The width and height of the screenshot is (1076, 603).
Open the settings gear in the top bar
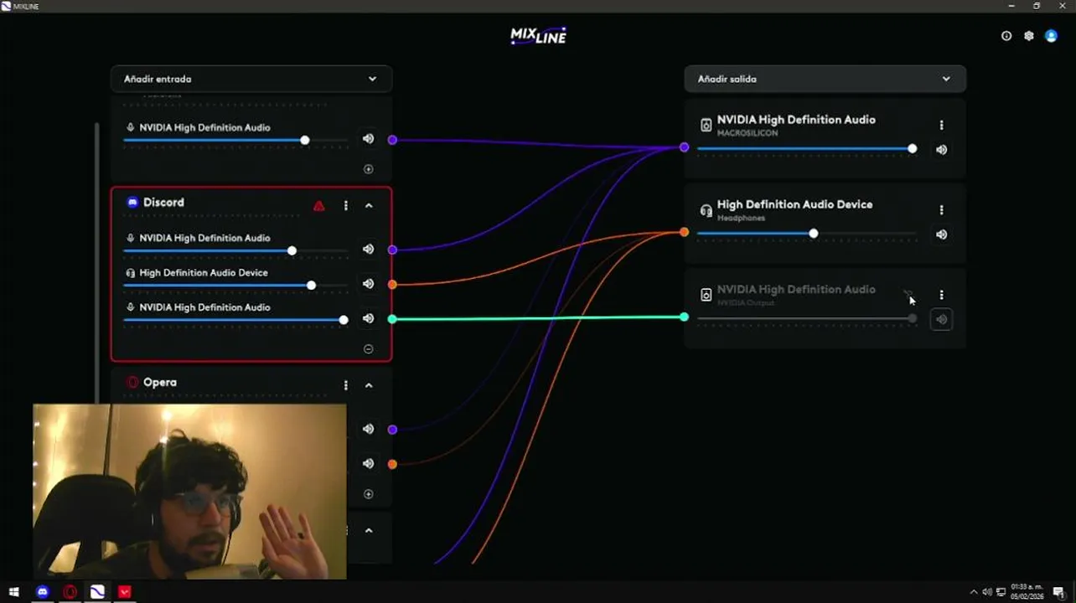(1029, 36)
